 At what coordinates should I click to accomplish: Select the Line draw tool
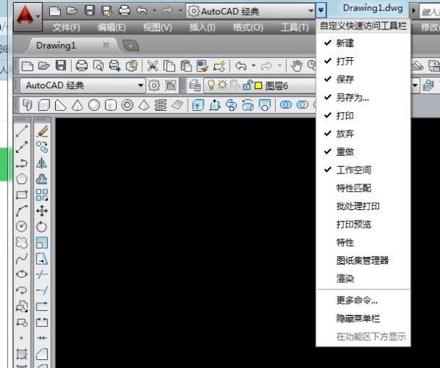(x=22, y=131)
